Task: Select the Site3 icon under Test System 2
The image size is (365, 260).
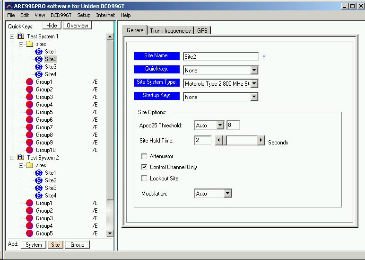Action: [x=39, y=188]
